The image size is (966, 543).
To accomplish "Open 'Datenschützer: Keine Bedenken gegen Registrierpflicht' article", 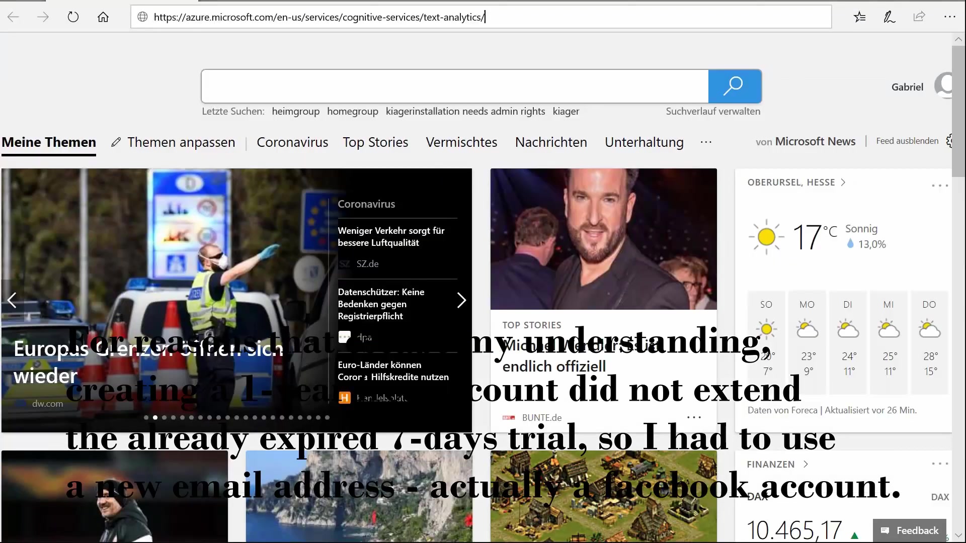I will tap(381, 304).
